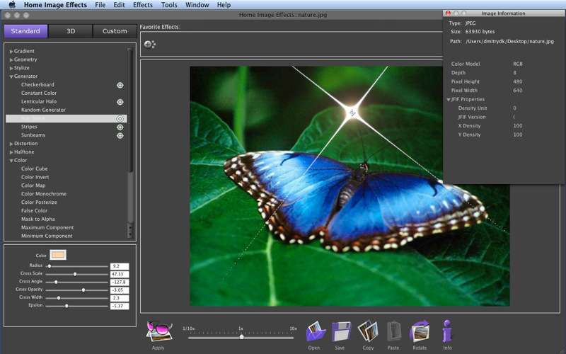Toggle the target icon next to Checkerboard
Viewport: 566px width, 354px height.
pyautogui.click(x=120, y=85)
